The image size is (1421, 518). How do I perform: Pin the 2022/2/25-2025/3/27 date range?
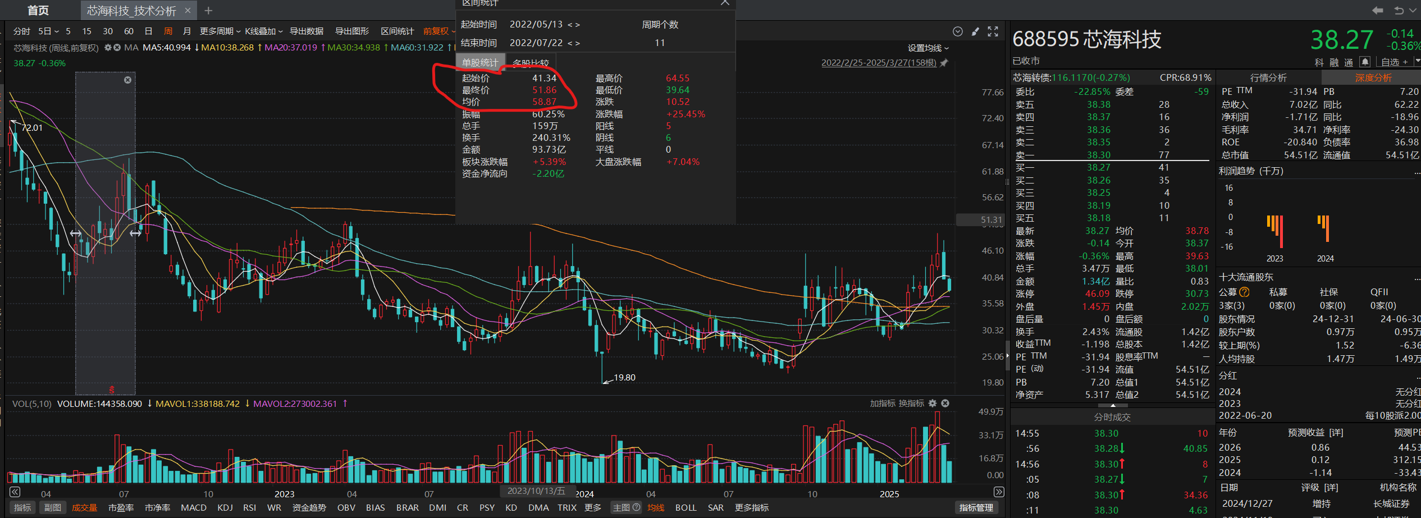point(944,63)
